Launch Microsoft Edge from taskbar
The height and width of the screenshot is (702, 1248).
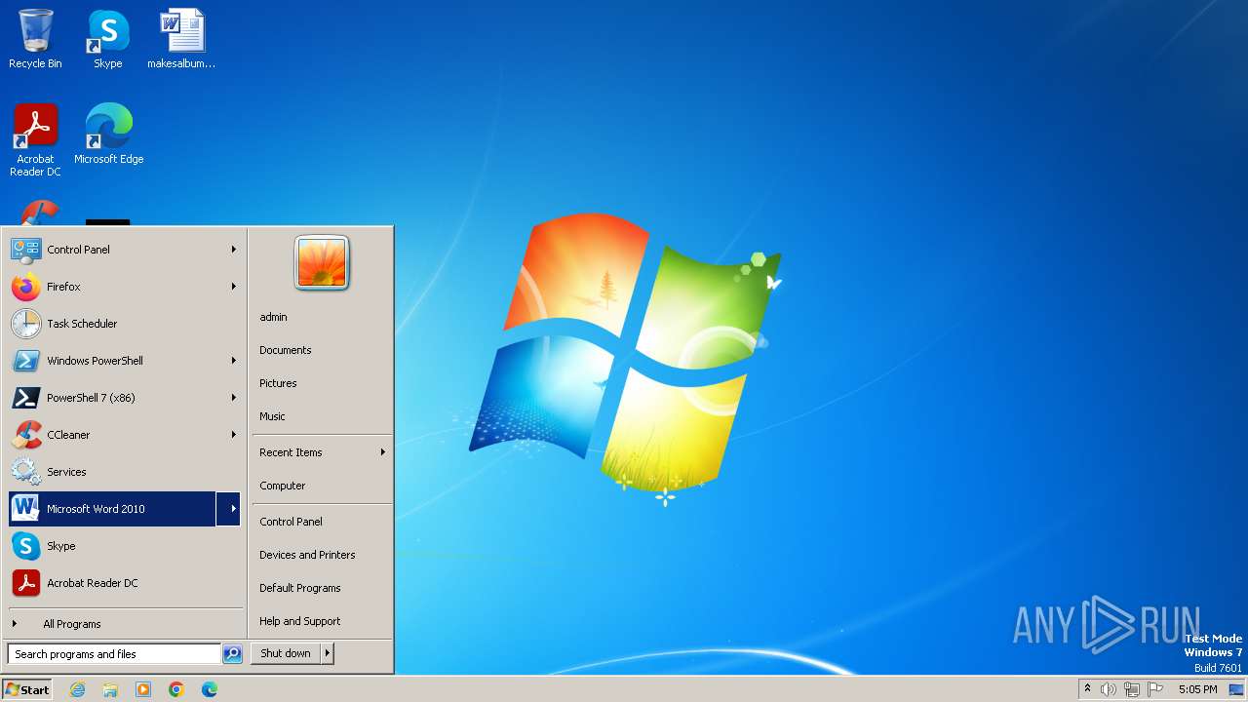(210, 689)
